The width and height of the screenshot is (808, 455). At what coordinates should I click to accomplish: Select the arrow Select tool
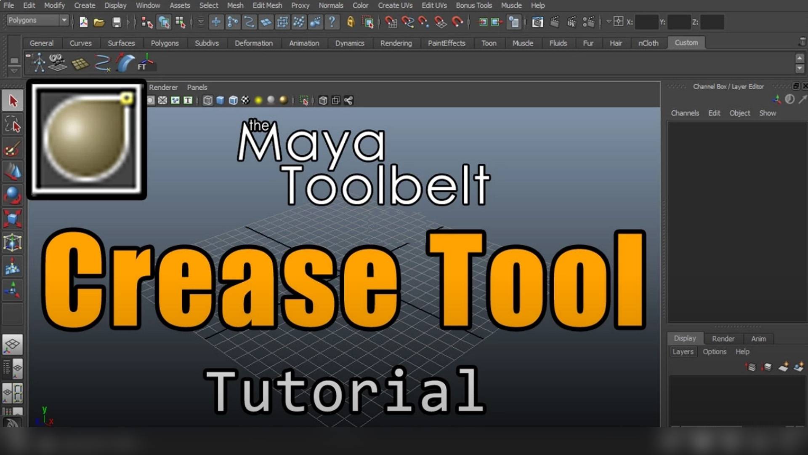coord(13,101)
